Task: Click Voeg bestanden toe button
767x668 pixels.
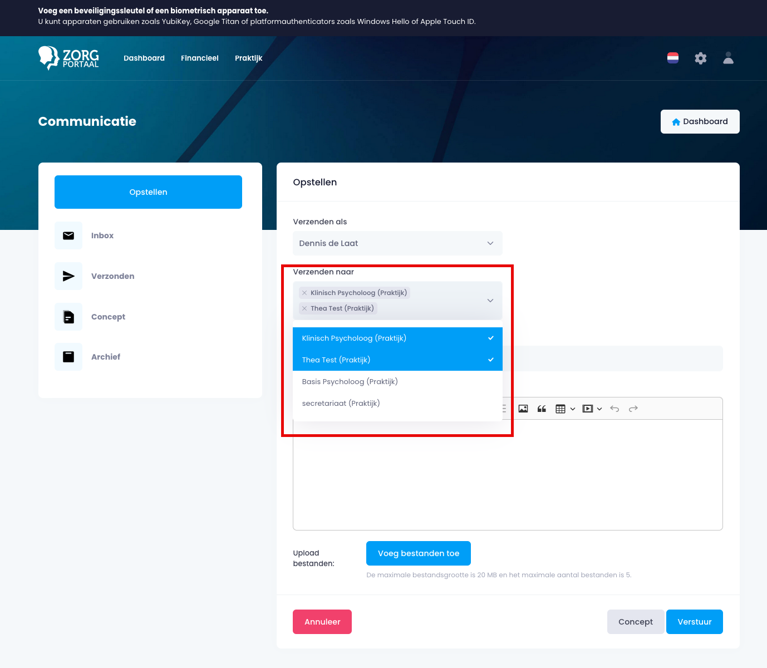Action: tap(419, 553)
